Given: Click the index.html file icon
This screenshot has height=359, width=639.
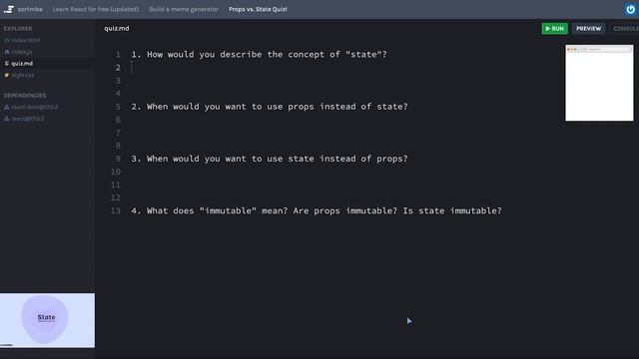Looking at the screenshot, I should click(7, 40).
